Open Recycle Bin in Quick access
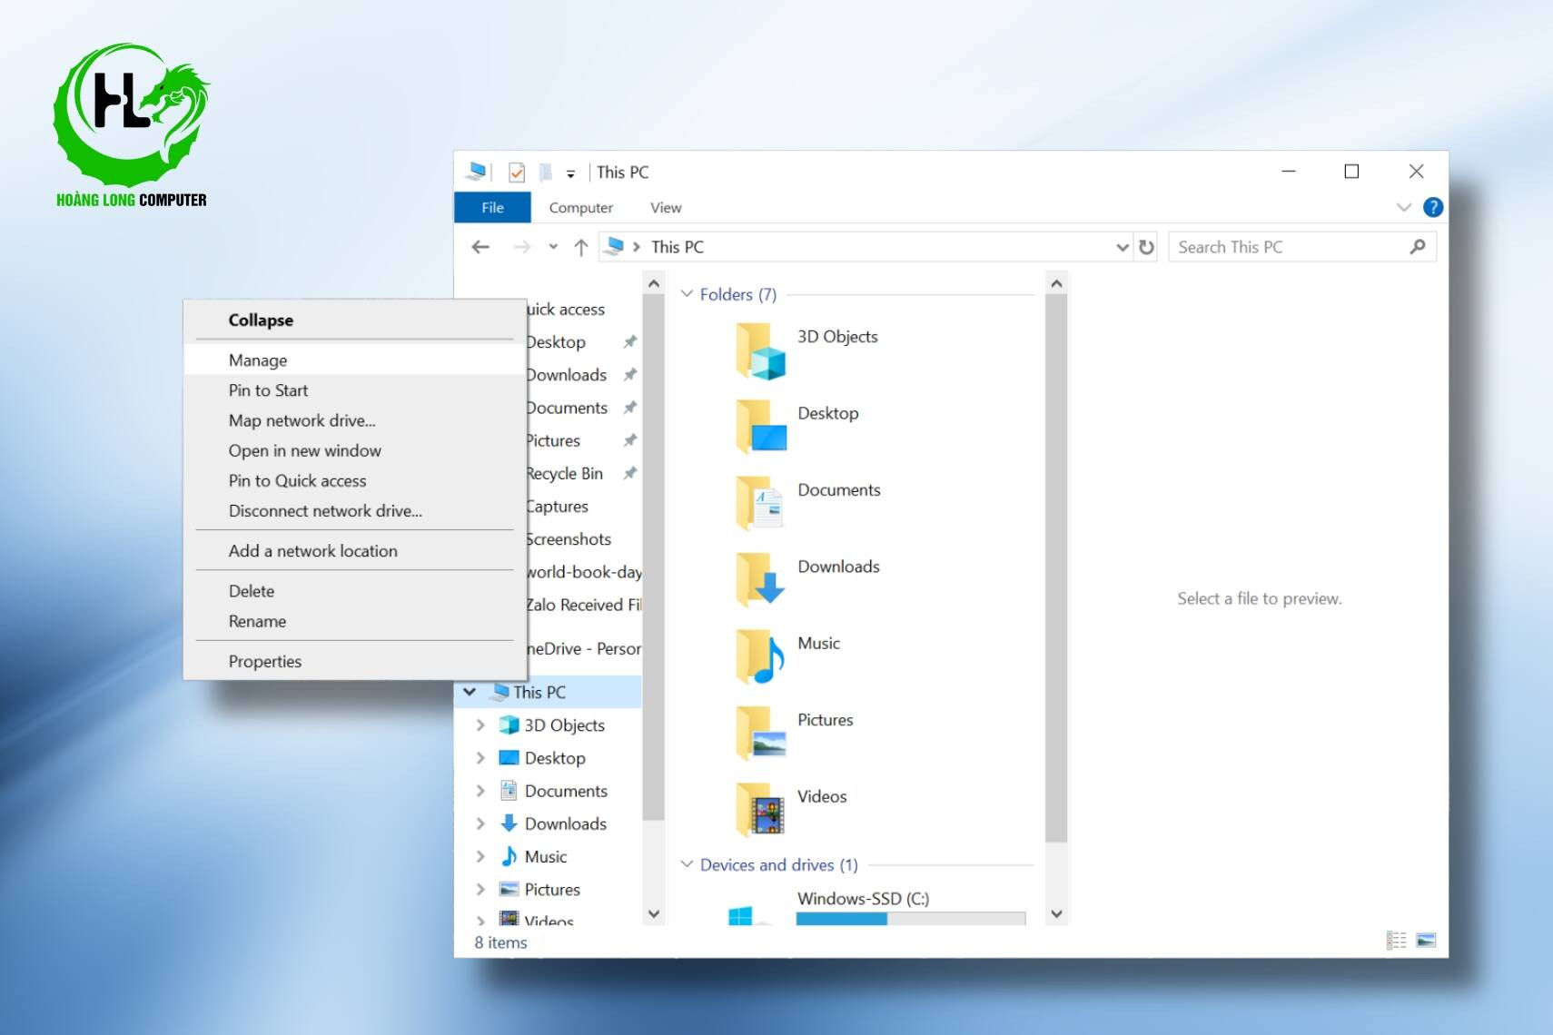Image resolution: width=1553 pixels, height=1035 pixels. 565,473
